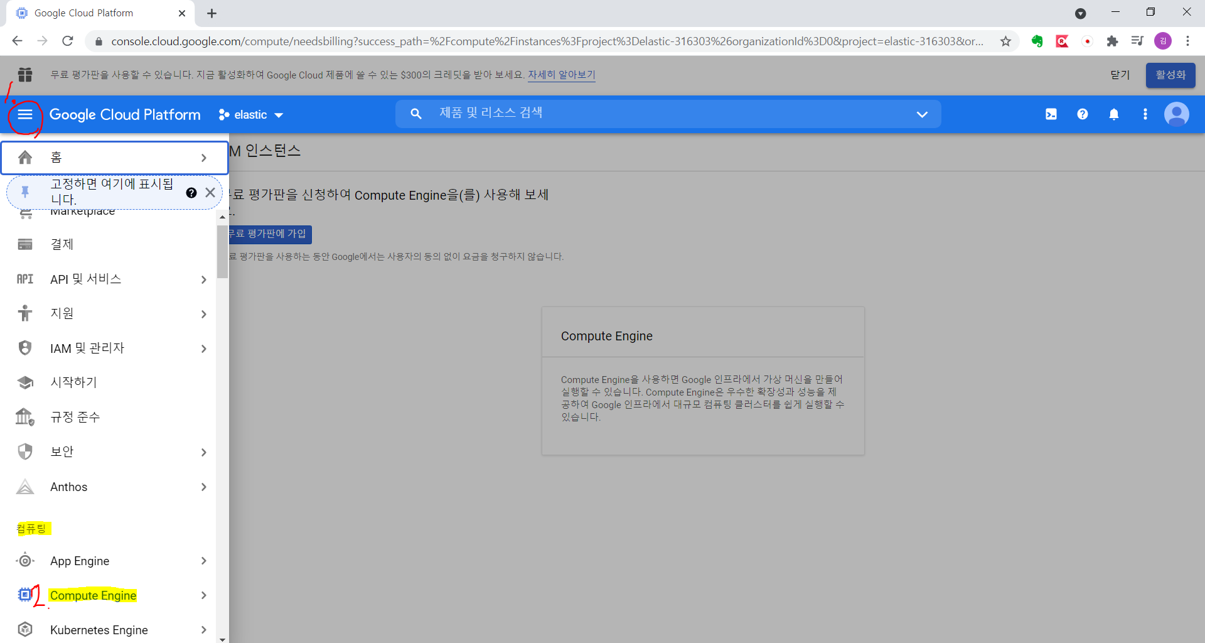
Task: Click the sidebar scrollbar up arrow
Action: pyautogui.click(x=222, y=217)
